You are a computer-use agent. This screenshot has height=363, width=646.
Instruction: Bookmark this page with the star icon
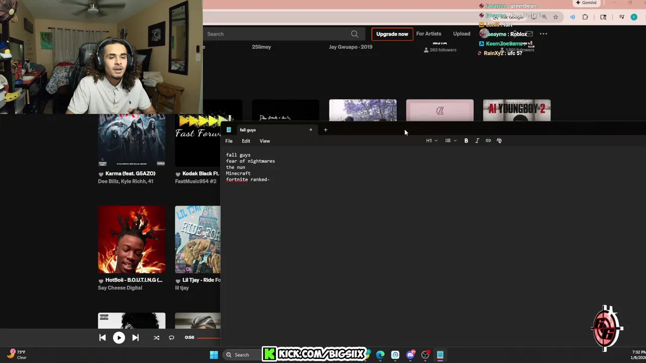(x=556, y=17)
